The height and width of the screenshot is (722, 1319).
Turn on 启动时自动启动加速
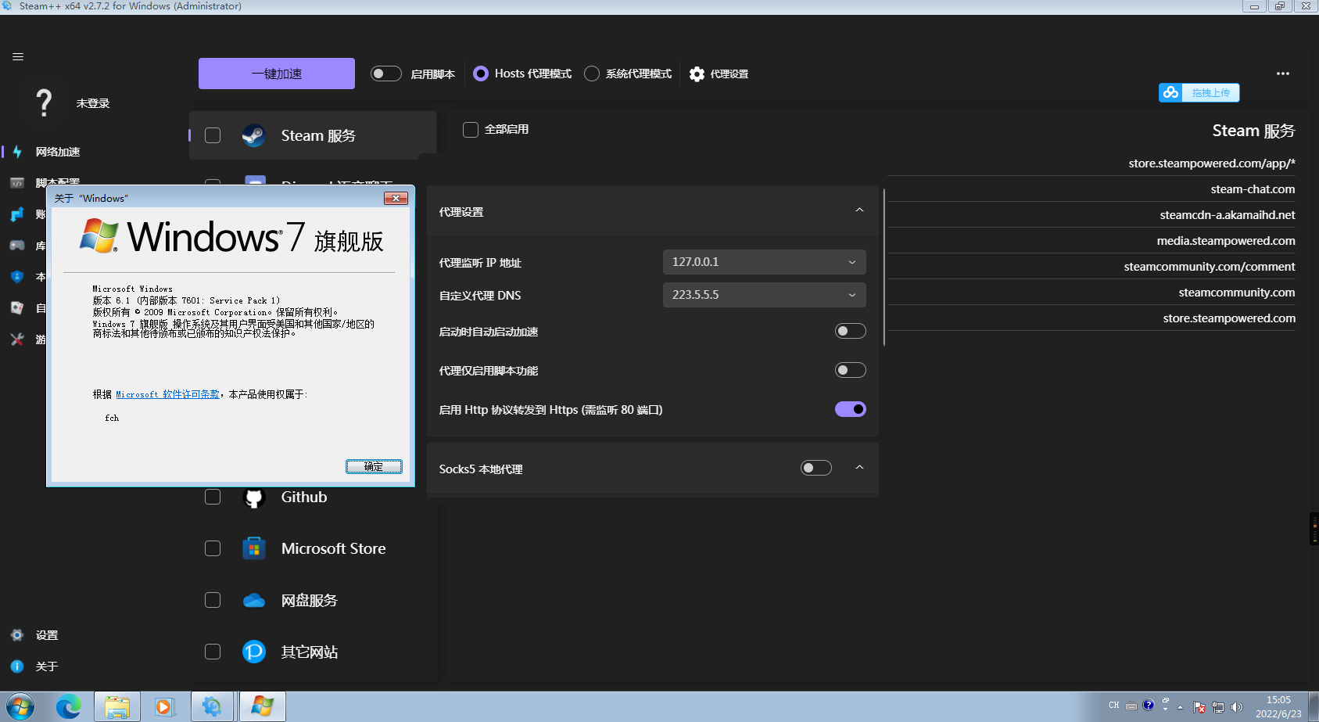pos(850,331)
